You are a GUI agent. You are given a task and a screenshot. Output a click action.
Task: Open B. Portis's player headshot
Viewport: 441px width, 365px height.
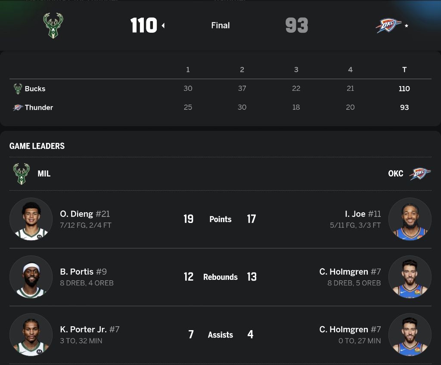31,277
